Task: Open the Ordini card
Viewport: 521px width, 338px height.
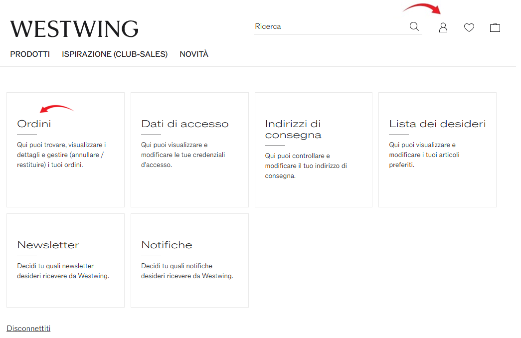Action: (65, 150)
